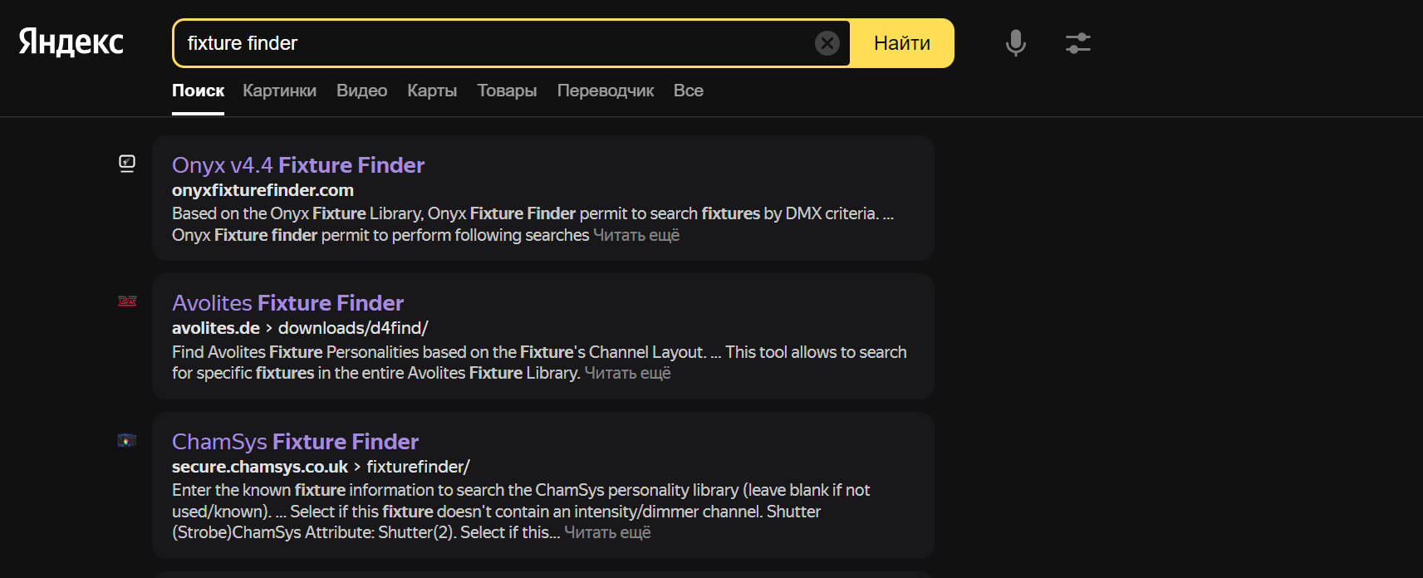Select the Поиск tab
The height and width of the screenshot is (578, 1423).
[198, 91]
